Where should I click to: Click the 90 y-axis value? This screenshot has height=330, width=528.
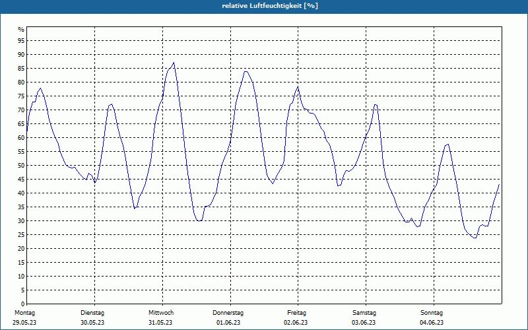[21, 55]
